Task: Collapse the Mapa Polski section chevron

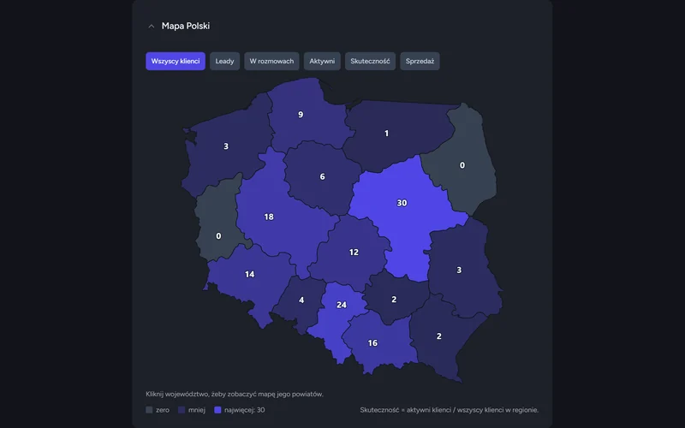Action: point(152,27)
